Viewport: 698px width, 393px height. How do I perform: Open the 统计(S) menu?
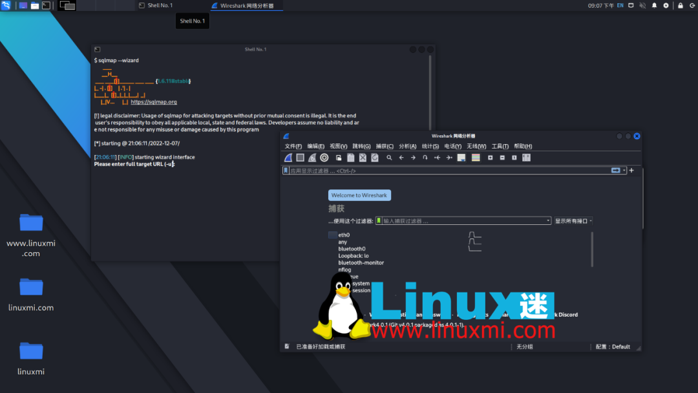pos(430,146)
